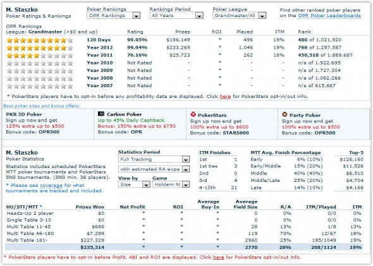Click the 'Prizes Won' column header
Image resolution: width=373 pixels, height=266 pixels.
point(90,207)
